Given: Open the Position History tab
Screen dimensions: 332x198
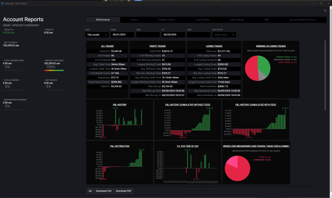Looking at the screenshot, I should pos(167,20).
